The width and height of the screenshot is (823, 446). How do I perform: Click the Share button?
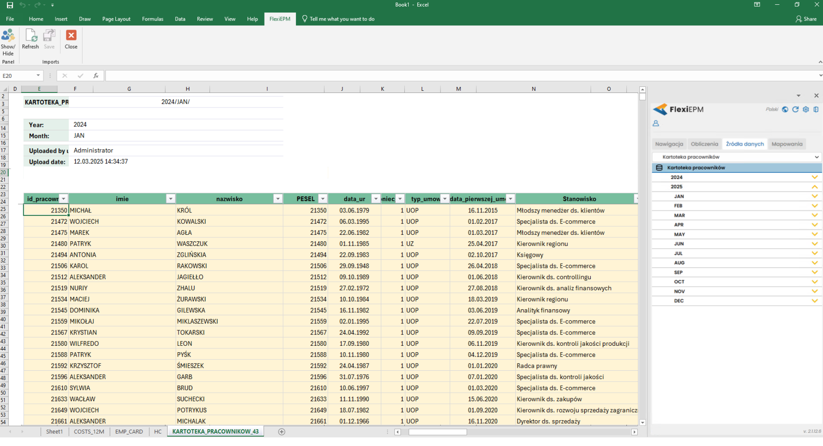[x=806, y=19]
